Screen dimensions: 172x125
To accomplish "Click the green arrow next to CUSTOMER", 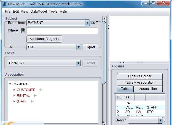I will pos(41,90).
